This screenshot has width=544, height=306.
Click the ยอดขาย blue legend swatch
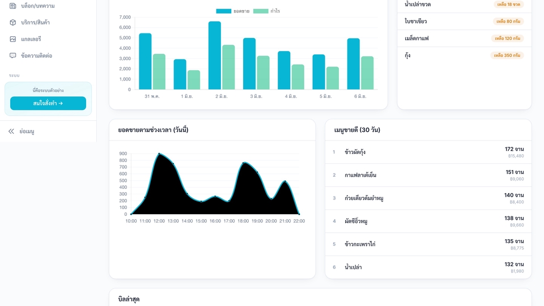click(x=224, y=11)
